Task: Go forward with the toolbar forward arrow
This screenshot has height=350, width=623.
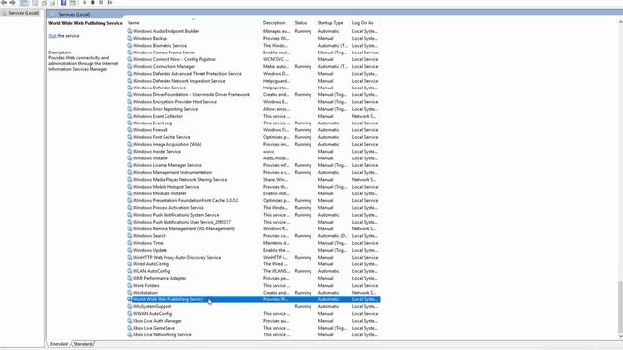Action: tap(13, 2)
